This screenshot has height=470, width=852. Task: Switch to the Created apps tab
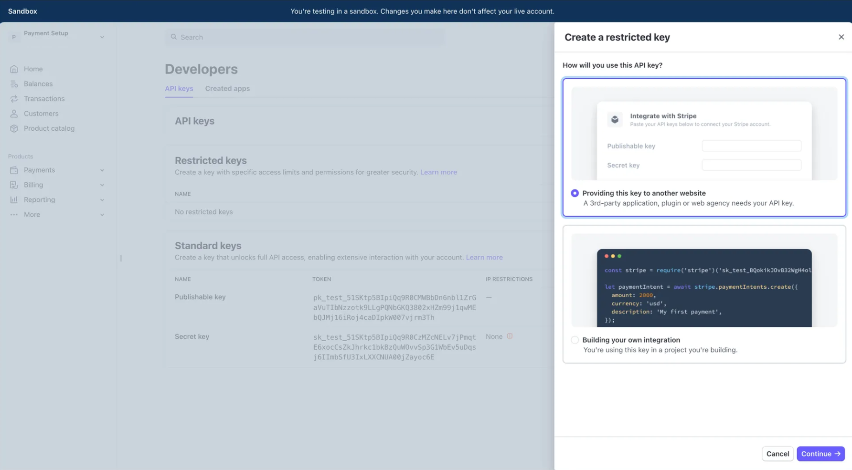tap(227, 88)
